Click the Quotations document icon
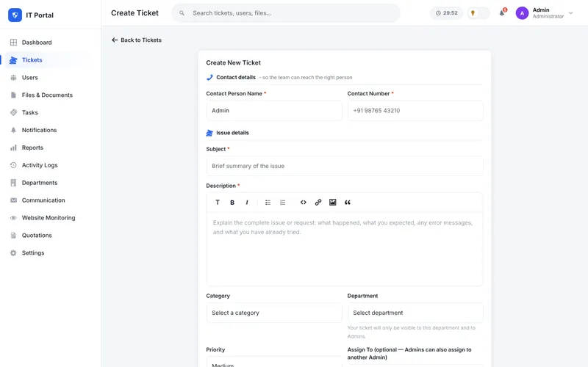 [x=13, y=235]
